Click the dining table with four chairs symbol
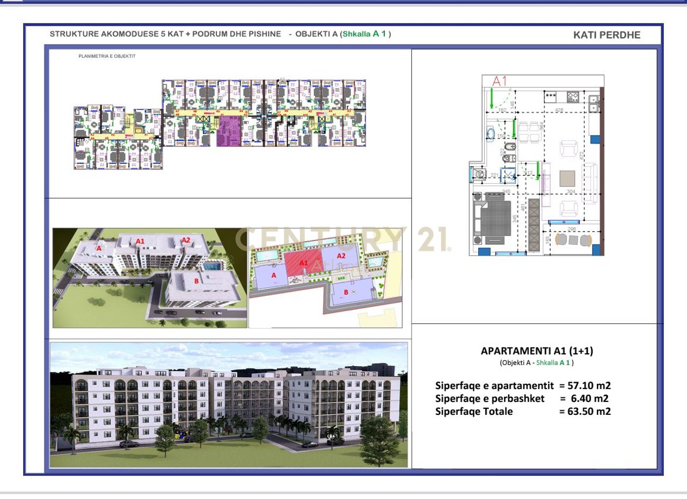This screenshot has width=687, height=499. 529,132
